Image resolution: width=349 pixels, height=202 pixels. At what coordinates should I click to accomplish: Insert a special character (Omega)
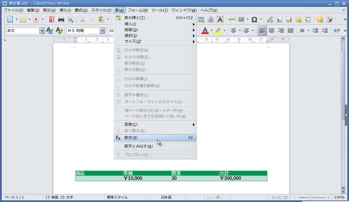(254, 19)
